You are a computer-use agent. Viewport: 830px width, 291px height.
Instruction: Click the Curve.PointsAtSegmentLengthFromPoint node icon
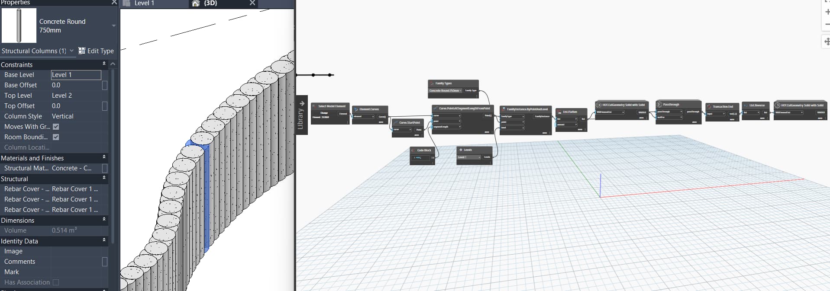436,108
